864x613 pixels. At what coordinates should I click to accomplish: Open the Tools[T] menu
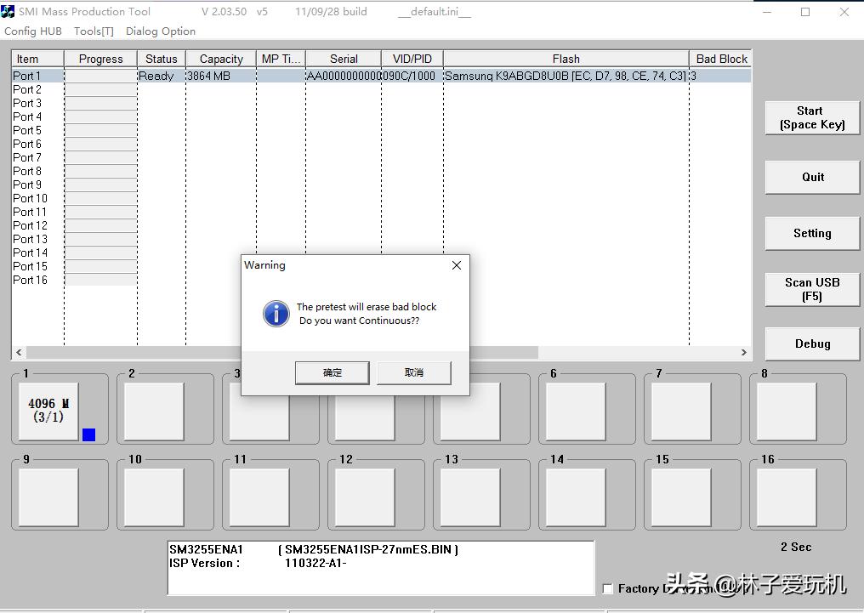94,31
